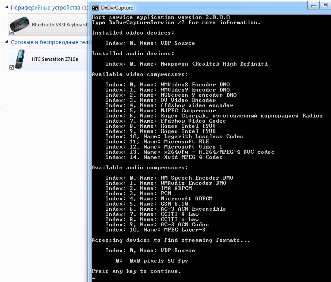Click the GSM 6.10 line
The image size is (331, 282).
point(147,204)
